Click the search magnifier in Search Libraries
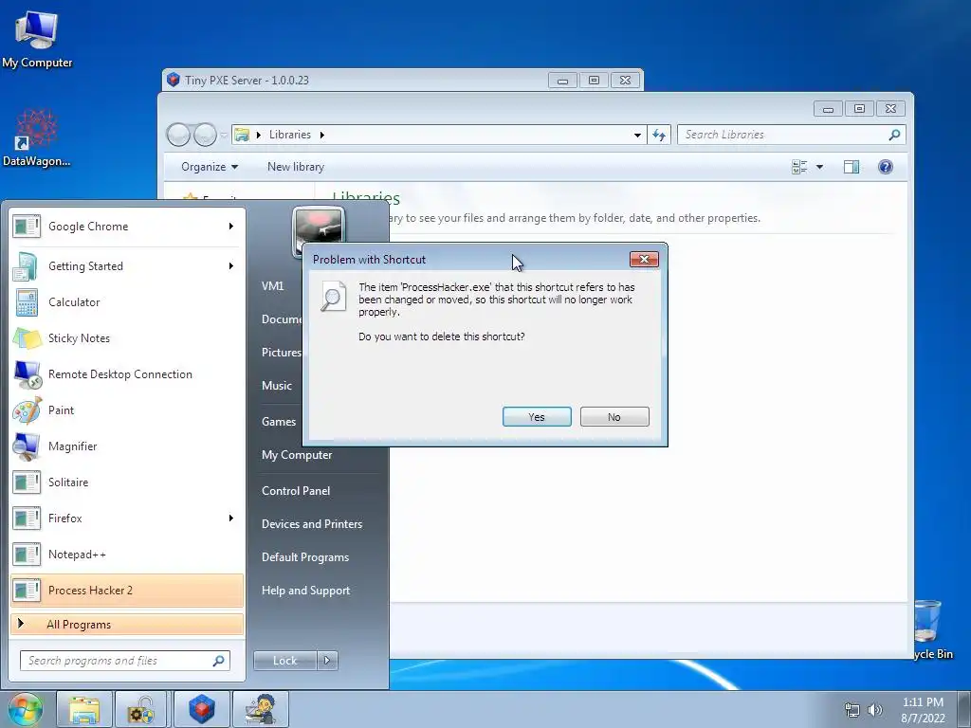The image size is (971, 728). [x=894, y=135]
